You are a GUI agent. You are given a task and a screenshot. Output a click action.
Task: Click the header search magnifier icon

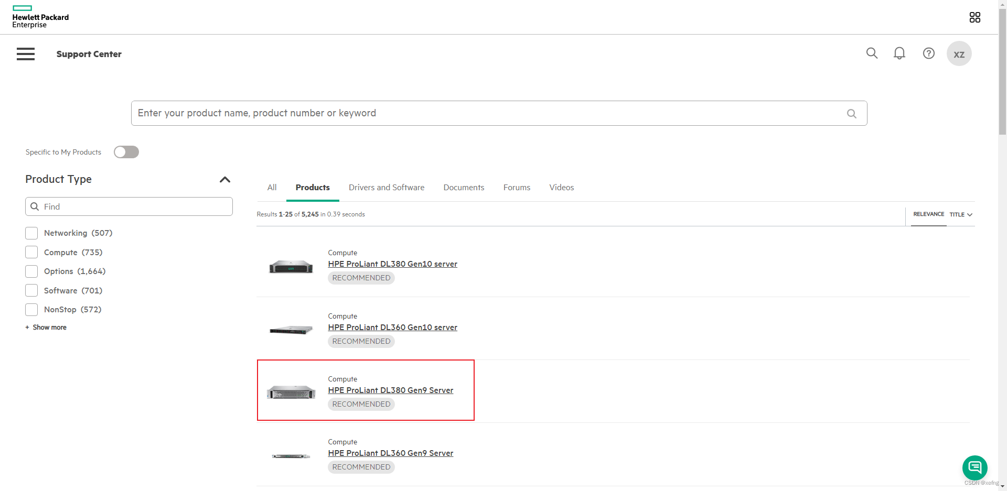click(872, 53)
